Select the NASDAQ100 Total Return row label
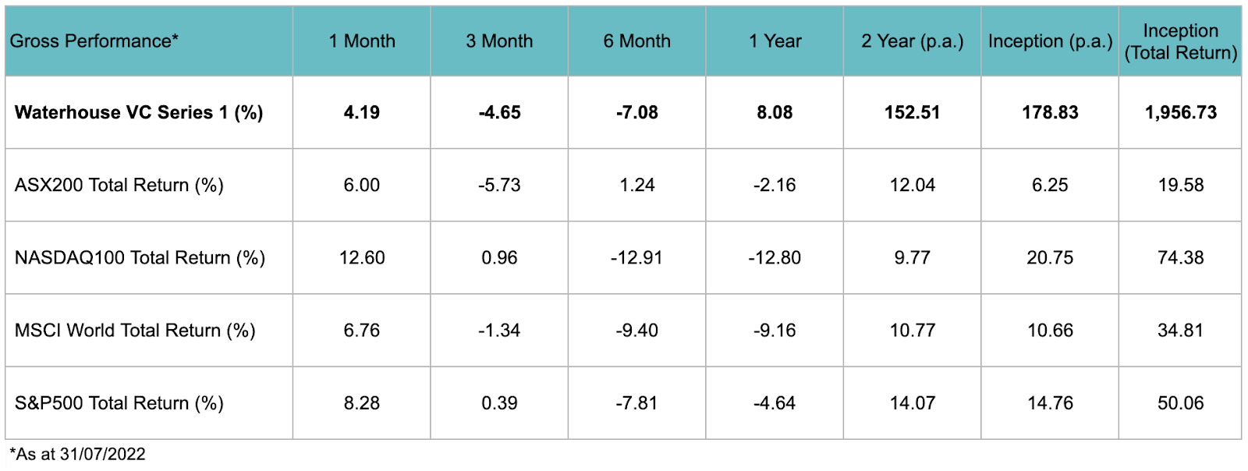 pyautogui.click(x=140, y=257)
